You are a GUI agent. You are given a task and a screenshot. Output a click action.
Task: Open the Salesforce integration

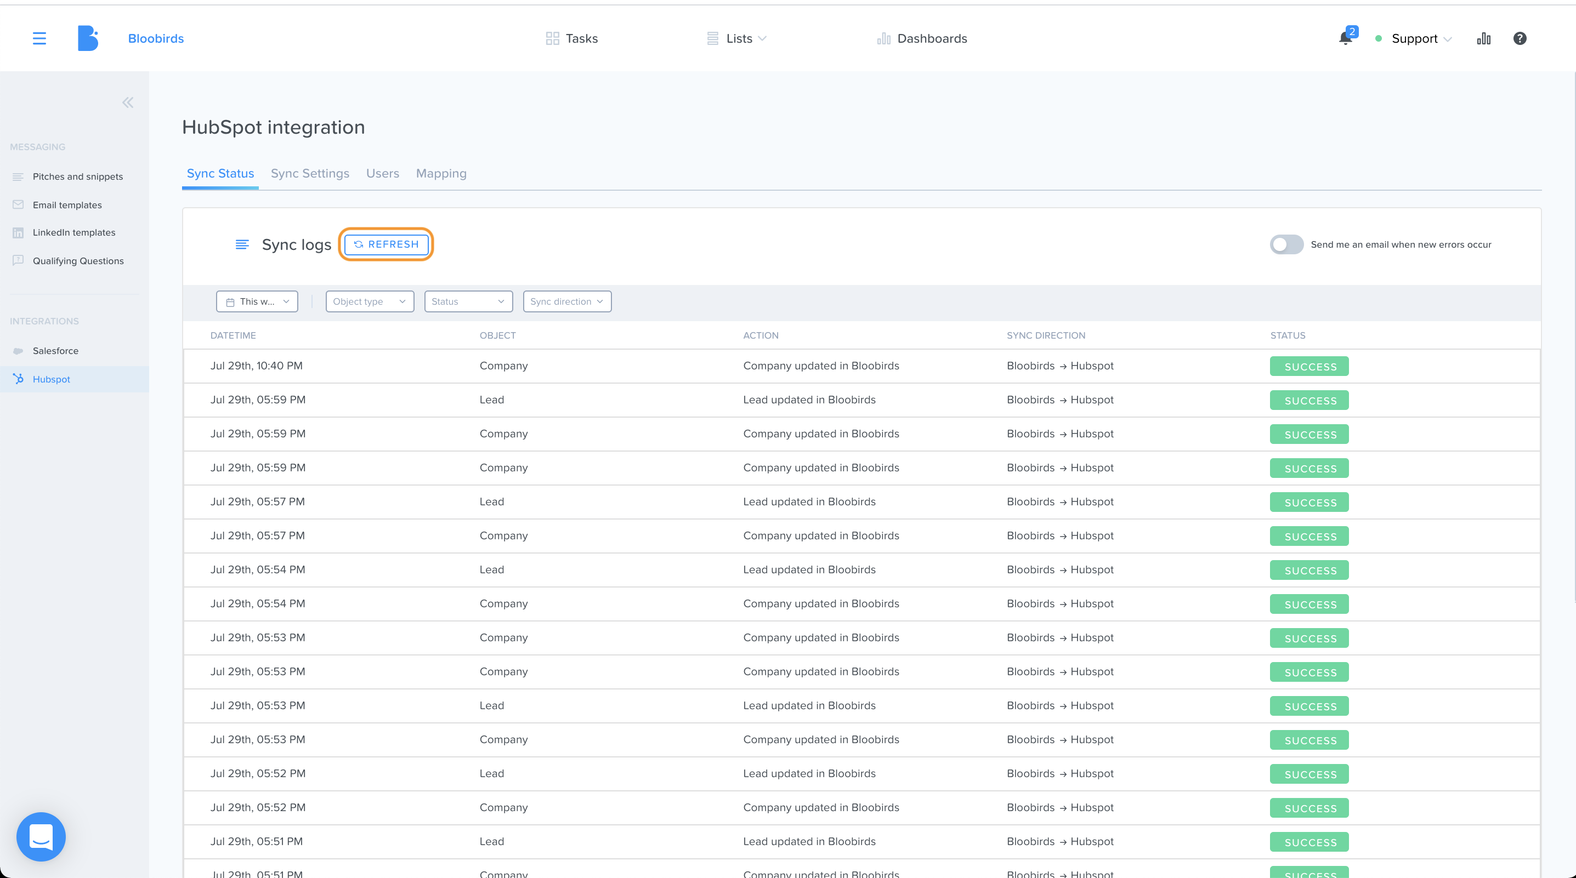point(56,351)
